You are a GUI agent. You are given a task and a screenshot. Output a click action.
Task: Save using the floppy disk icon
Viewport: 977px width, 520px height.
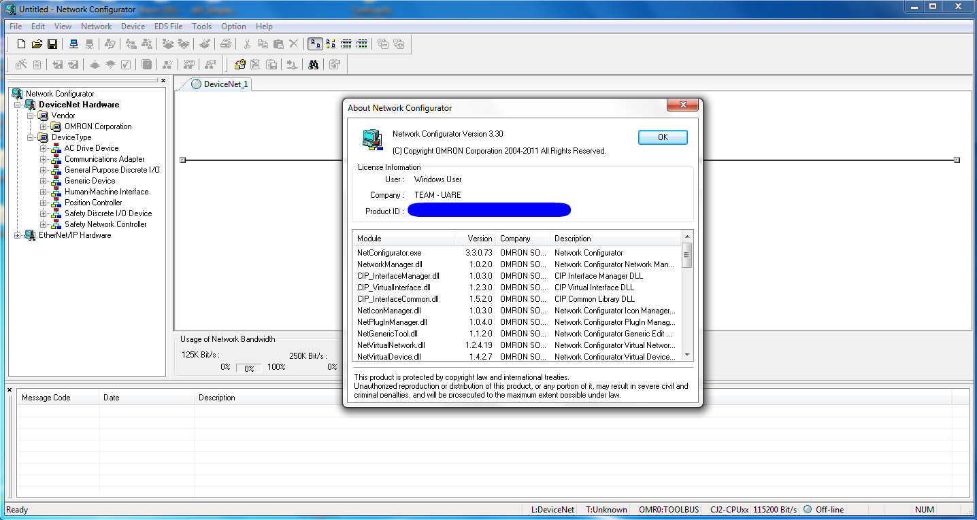coord(52,44)
